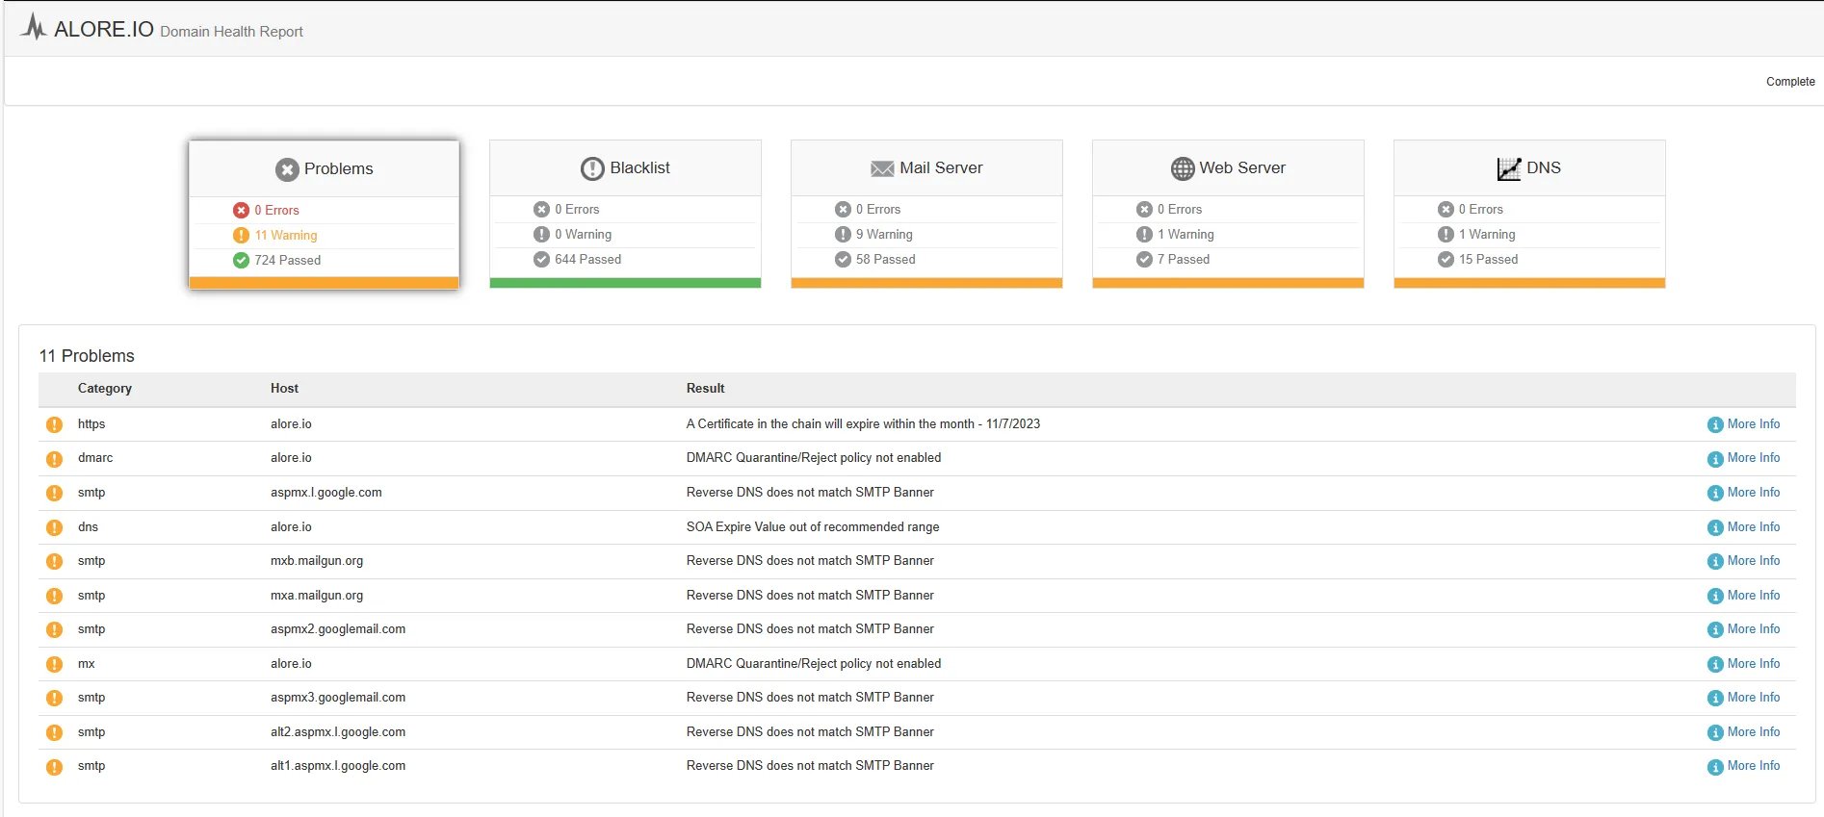Open More Info for mxb.mailgun.org

point(1744,561)
